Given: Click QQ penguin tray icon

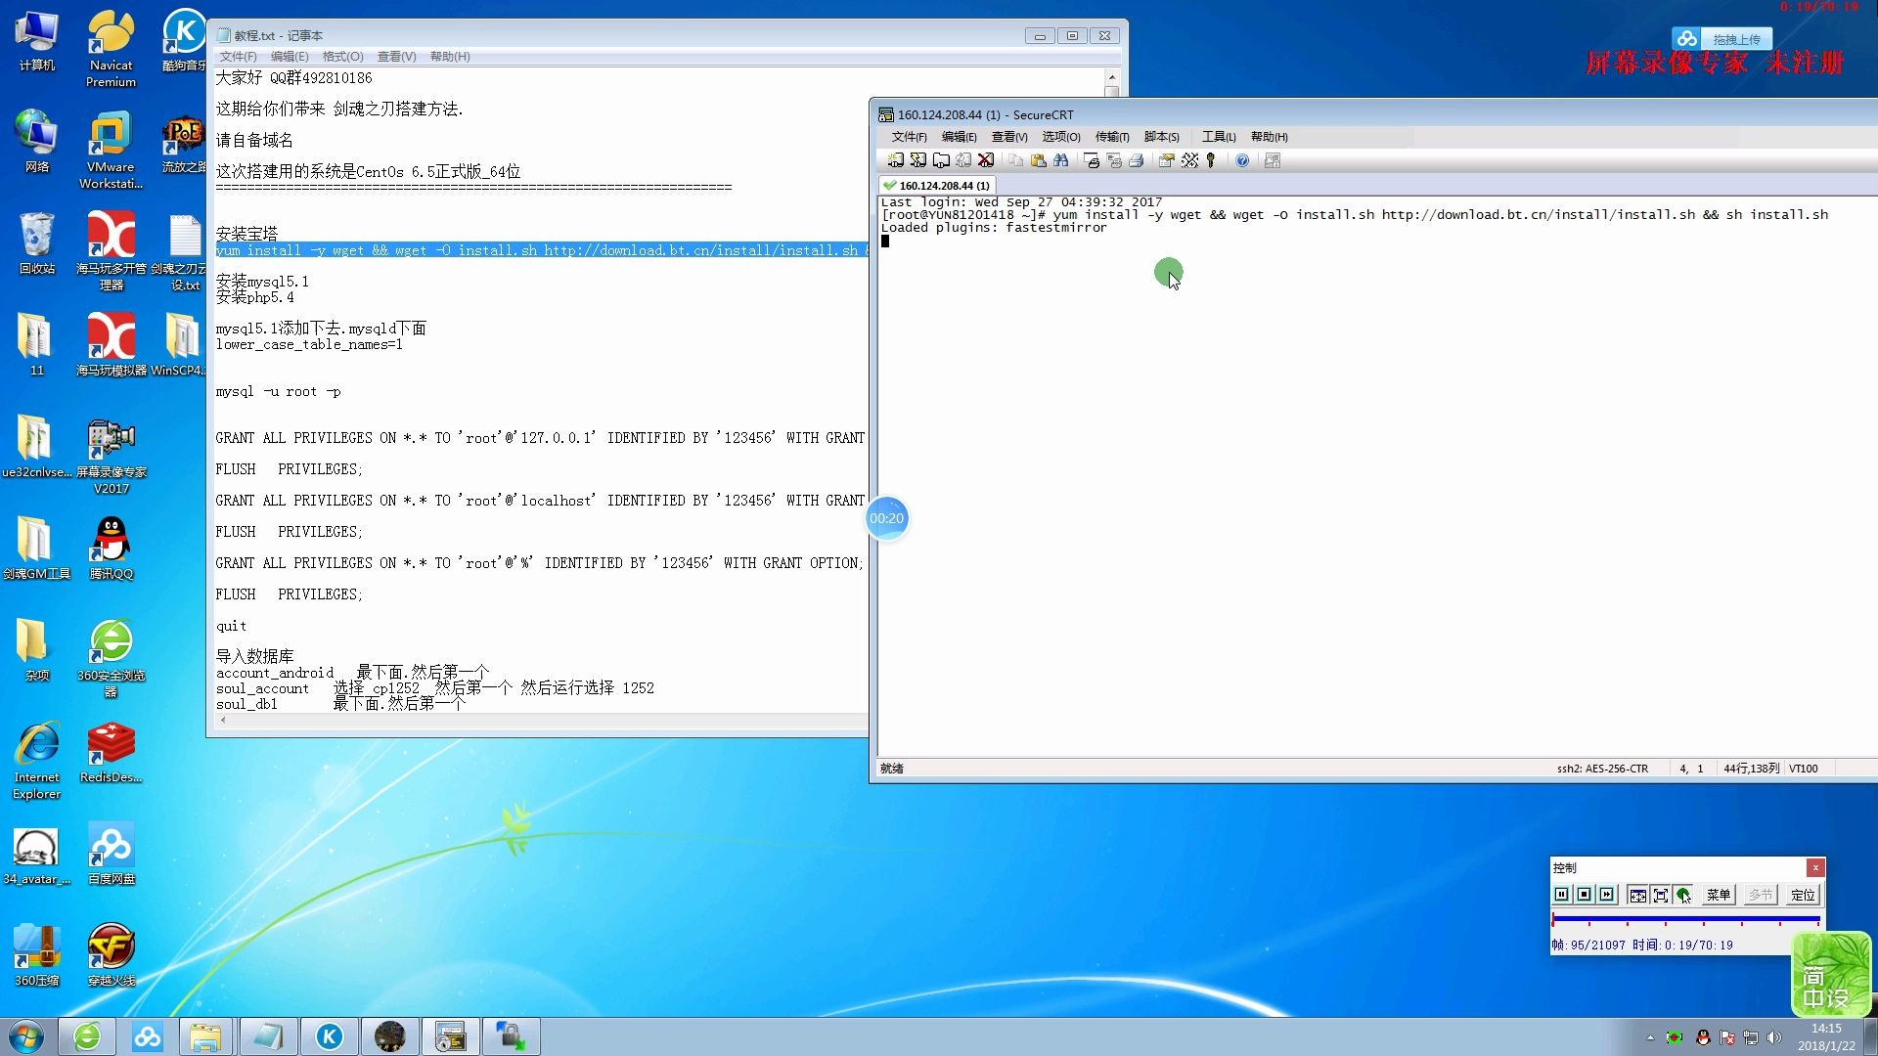Looking at the screenshot, I should (1703, 1037).
